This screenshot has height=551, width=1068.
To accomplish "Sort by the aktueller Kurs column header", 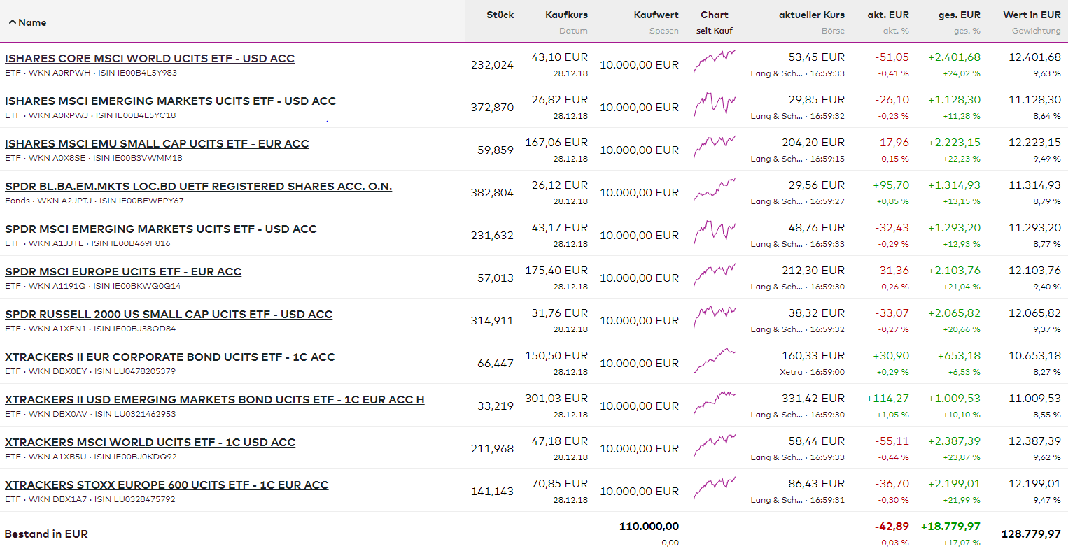I will coord(811,15).
